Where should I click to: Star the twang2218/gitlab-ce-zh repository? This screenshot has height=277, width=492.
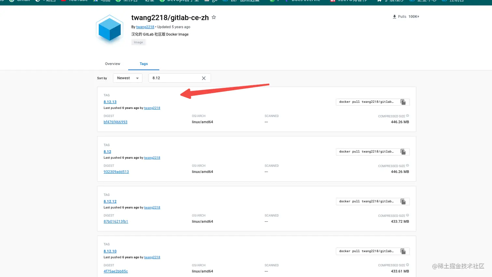point(214,17)
